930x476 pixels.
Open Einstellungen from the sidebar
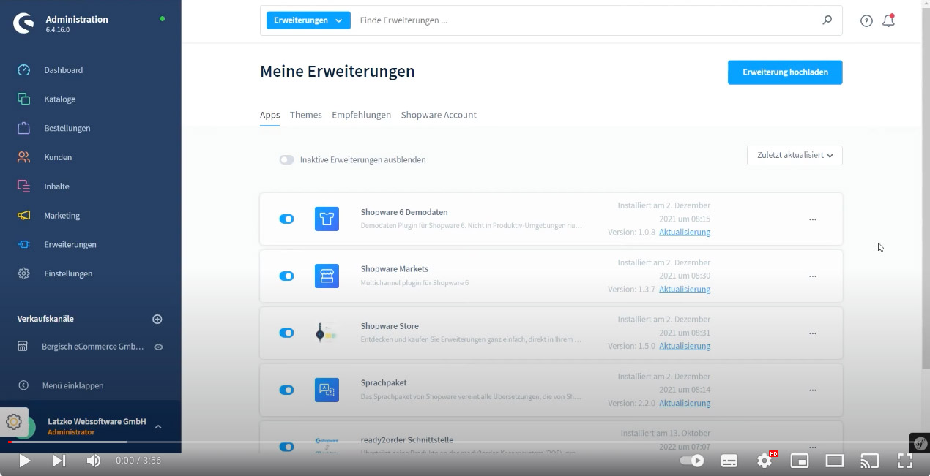click(x=67, y=273)
